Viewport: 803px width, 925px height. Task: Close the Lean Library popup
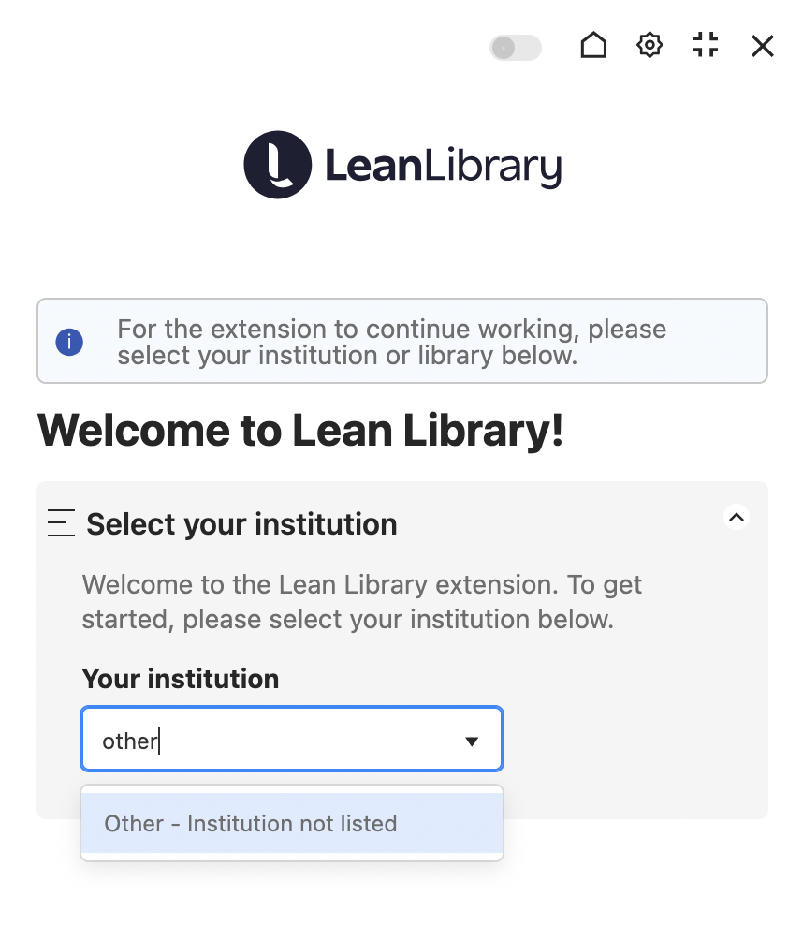[x=762, y=45]
